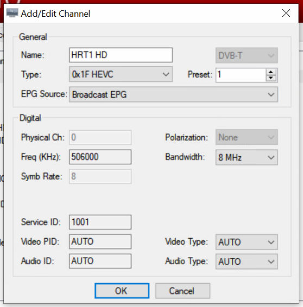Click the Service ID field showing 1001
The image size is (303, 307).
(x=100, y=222)
